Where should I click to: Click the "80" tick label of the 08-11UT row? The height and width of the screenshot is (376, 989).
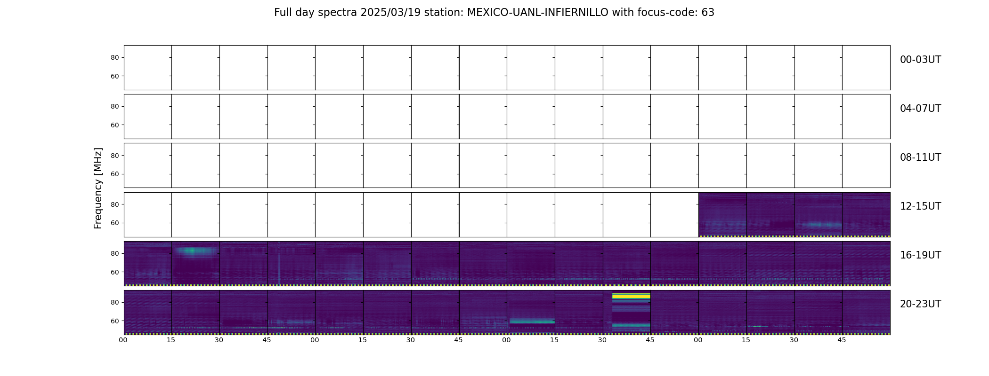(x=115, y=156)
